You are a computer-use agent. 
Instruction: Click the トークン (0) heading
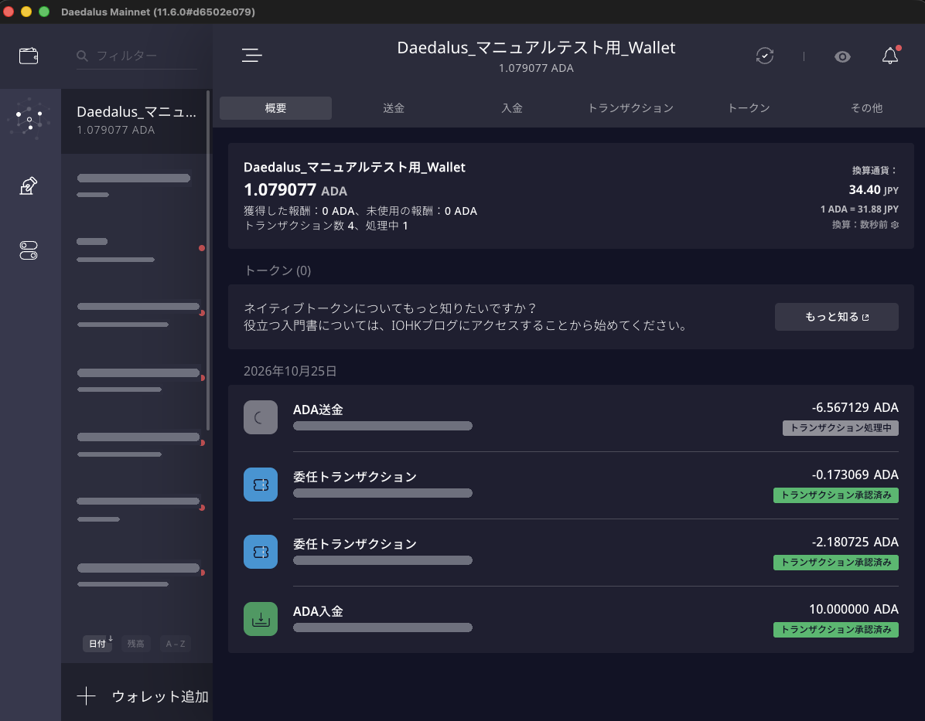click(x=277, y=270)
